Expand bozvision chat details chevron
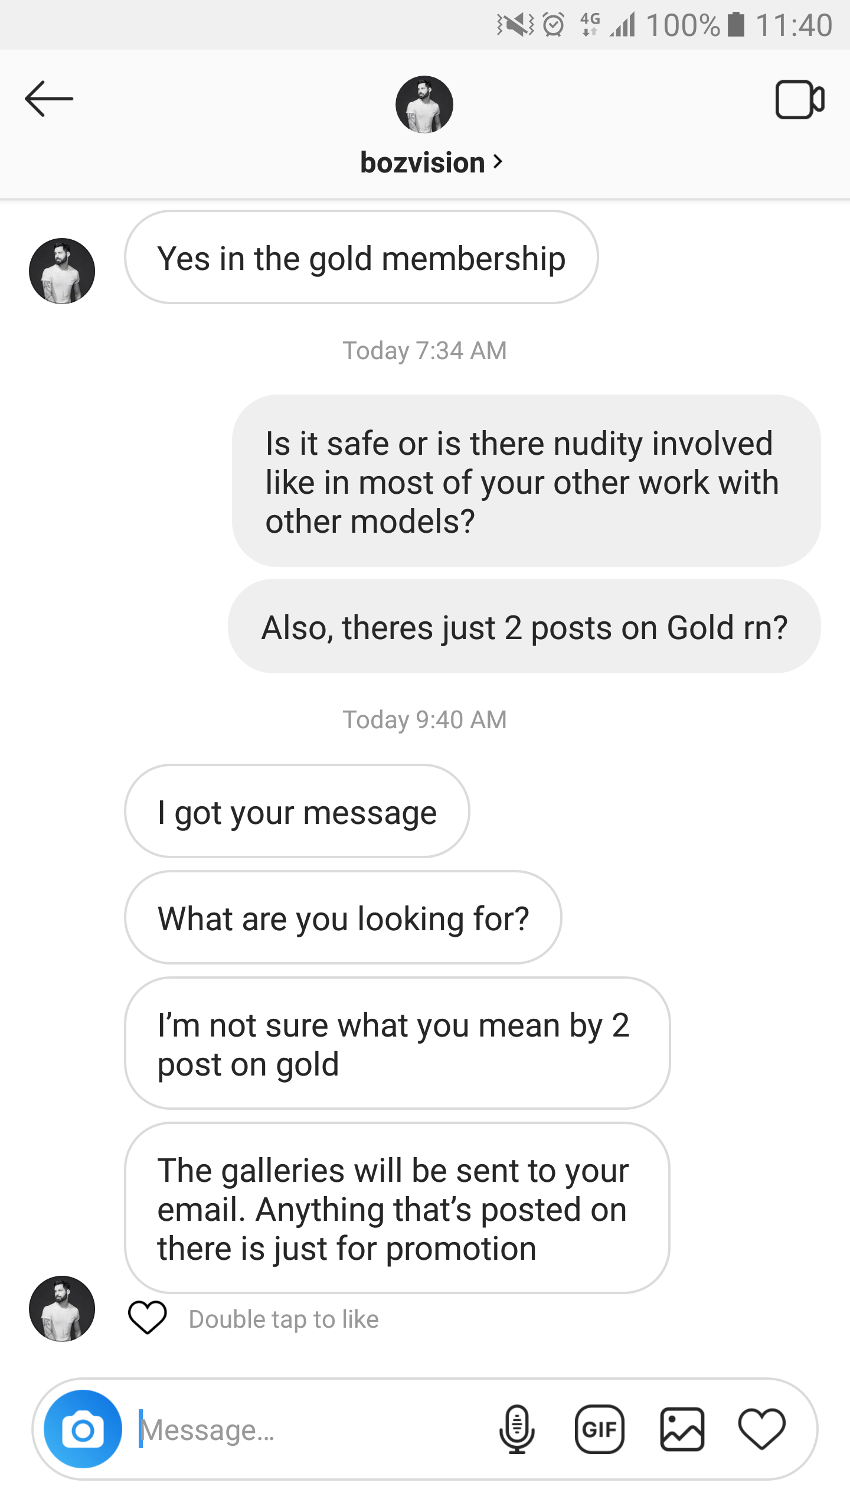Image resolution: width=850 pixels, height=1512 pixels. pyautogui.click(x=498, y=161)
